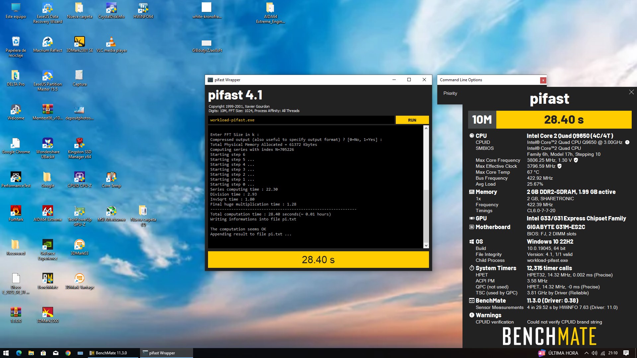The height and width of the screenshot is (358, 637).
Task: Launch Microsoft Edge from the taskbar
Action: 19,353
